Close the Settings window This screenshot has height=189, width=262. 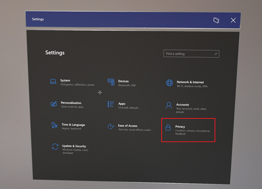coord(233,20)
